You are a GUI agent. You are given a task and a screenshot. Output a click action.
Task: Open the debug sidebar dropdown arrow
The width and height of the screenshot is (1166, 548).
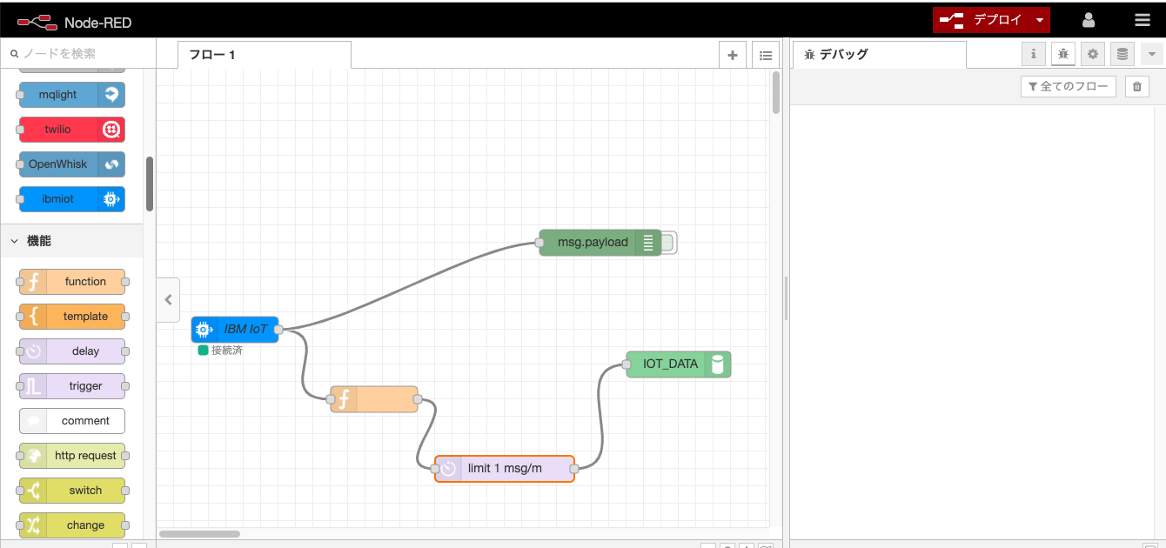pyautogui.click(x=1151, y=53)
